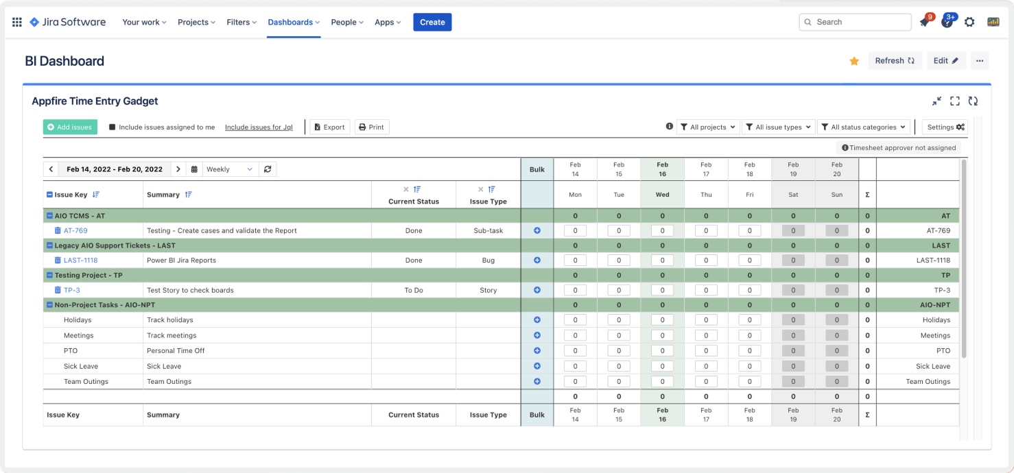Reload the timesheet date range

268,169
